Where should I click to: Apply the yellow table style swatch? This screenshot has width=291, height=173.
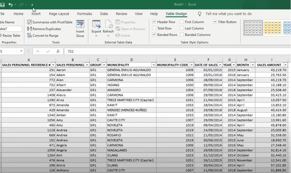(x=272, y=28)
